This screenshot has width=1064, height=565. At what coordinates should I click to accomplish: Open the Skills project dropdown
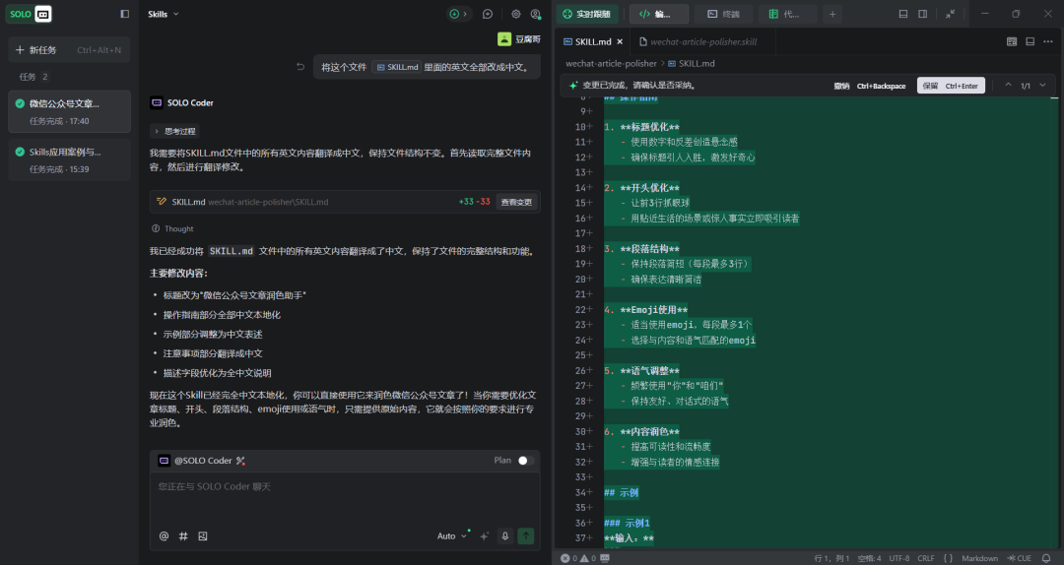[164, 14]
